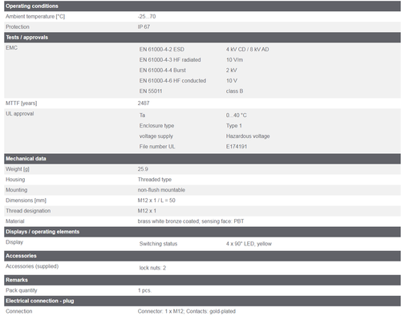Click the Tests / approvals section header
Screen dimensions: 401x316
[x=202, y=38]
